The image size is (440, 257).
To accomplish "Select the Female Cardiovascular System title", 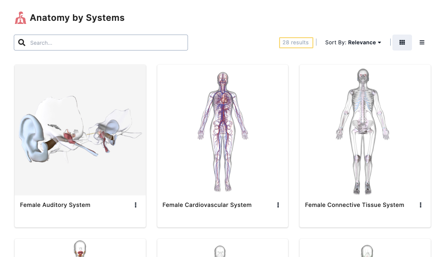I will pyautogui.click(x=207, y=205).
